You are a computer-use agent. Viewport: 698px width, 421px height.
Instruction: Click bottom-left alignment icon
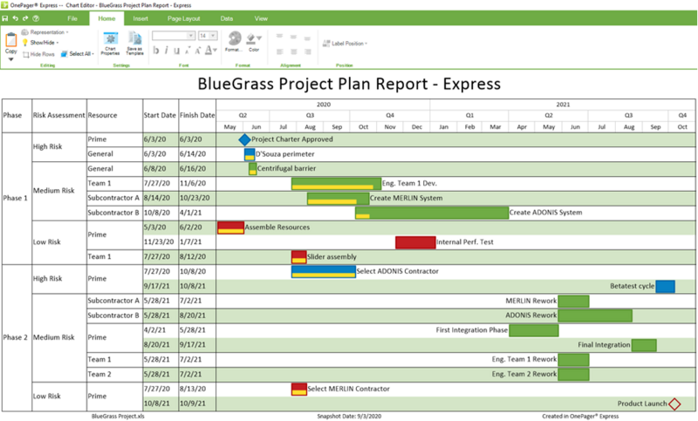click(279, 51)
